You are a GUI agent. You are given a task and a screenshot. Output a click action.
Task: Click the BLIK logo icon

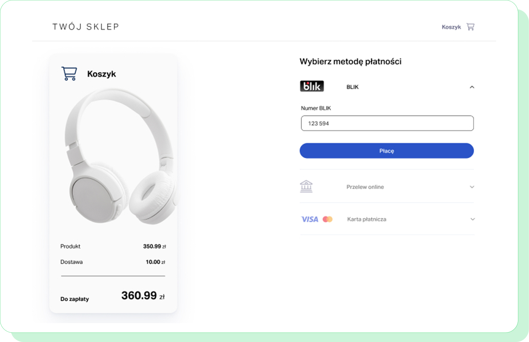pyautogui.click(x=312, y=86)
